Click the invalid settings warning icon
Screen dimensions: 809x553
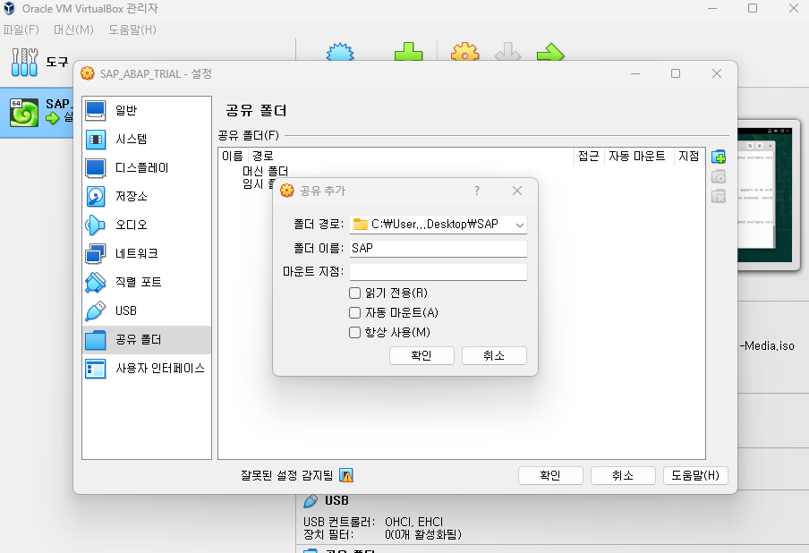[346, 475]
